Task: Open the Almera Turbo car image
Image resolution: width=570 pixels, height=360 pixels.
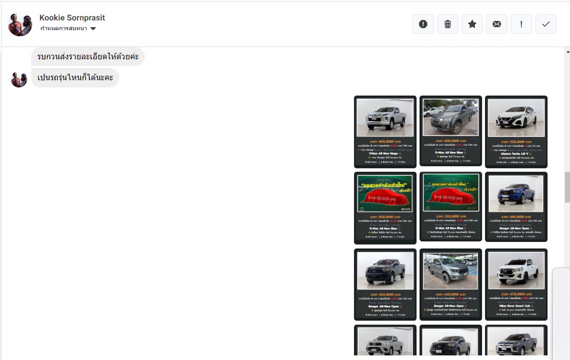Action: (x=516, y=131)
